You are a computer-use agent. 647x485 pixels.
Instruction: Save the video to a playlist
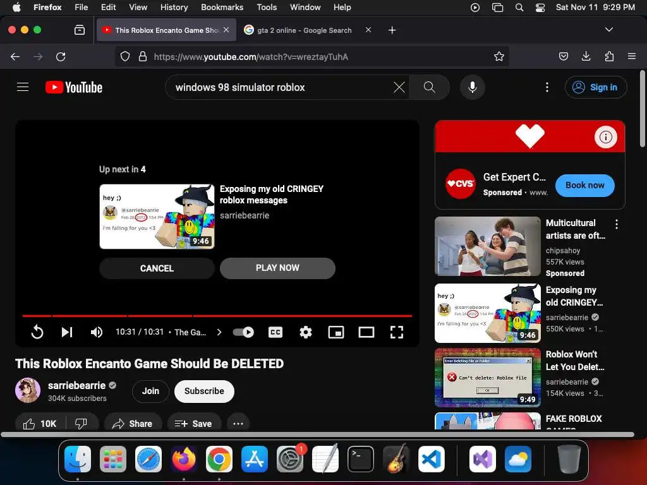pyautogui.click(x=193, y=424)
